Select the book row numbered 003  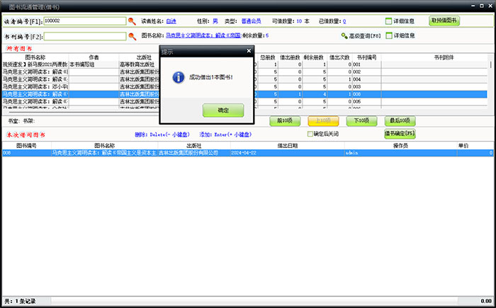pos(245,86)
